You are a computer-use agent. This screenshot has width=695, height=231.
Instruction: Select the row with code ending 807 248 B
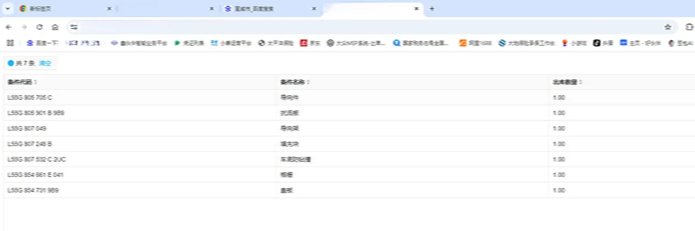349,144
